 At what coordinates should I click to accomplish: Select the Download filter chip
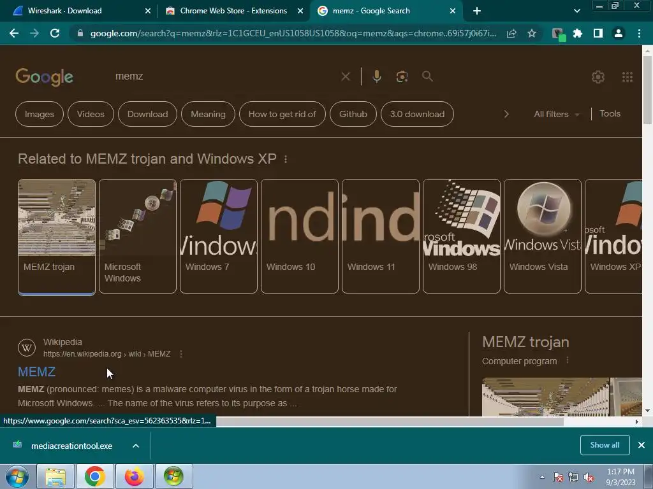(x=147, y=114)
